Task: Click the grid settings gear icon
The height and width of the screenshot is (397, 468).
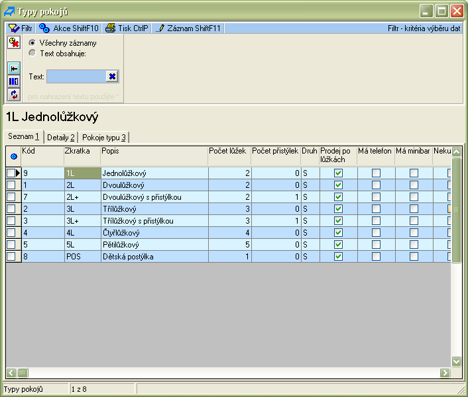Action: tap(13, 156)
